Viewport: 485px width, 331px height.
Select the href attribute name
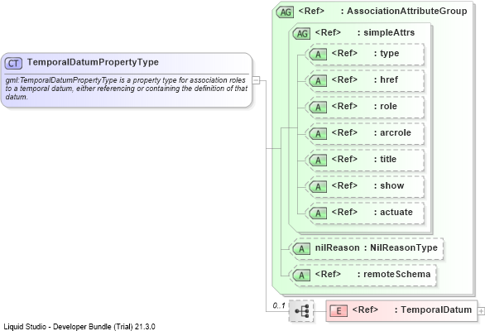pyautogui.click(x=389, y=79)
